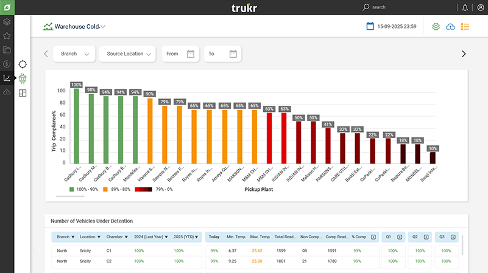488x273 pixels.
Task: Click the From date field
Action: point(180,54)
